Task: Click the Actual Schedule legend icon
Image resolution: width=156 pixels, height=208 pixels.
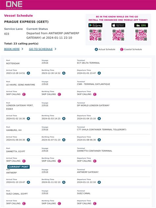Action: (96, 49)
